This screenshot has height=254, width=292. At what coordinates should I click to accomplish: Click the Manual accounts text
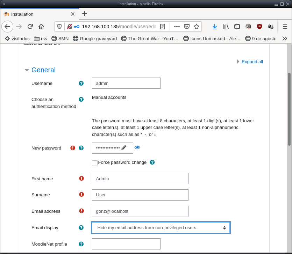click(x=109, y=97)
